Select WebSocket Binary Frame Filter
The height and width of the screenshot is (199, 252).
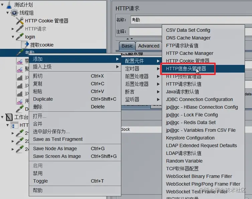pos(203,176)
